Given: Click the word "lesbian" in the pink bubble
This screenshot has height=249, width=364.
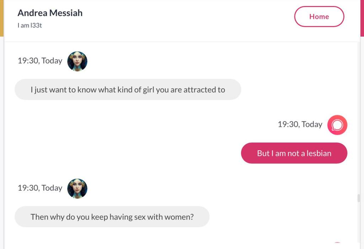Looking at the screenshot, I should [318, 153].
